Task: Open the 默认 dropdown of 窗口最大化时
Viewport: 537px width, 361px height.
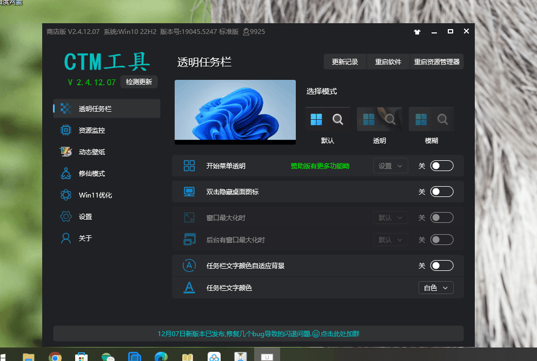Action: tap(390, 217)
